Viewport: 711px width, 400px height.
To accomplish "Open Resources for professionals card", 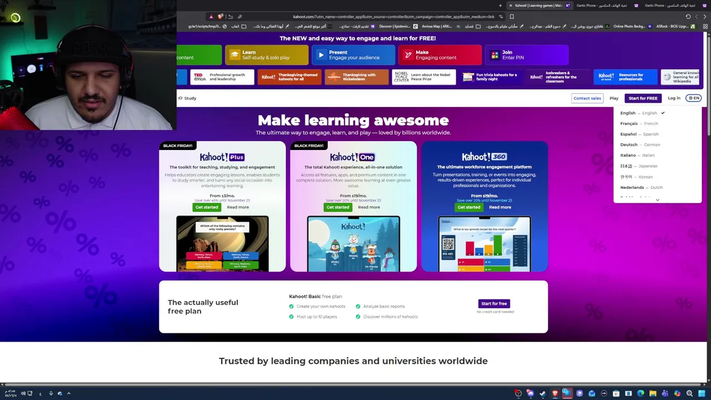I will 625,77.
